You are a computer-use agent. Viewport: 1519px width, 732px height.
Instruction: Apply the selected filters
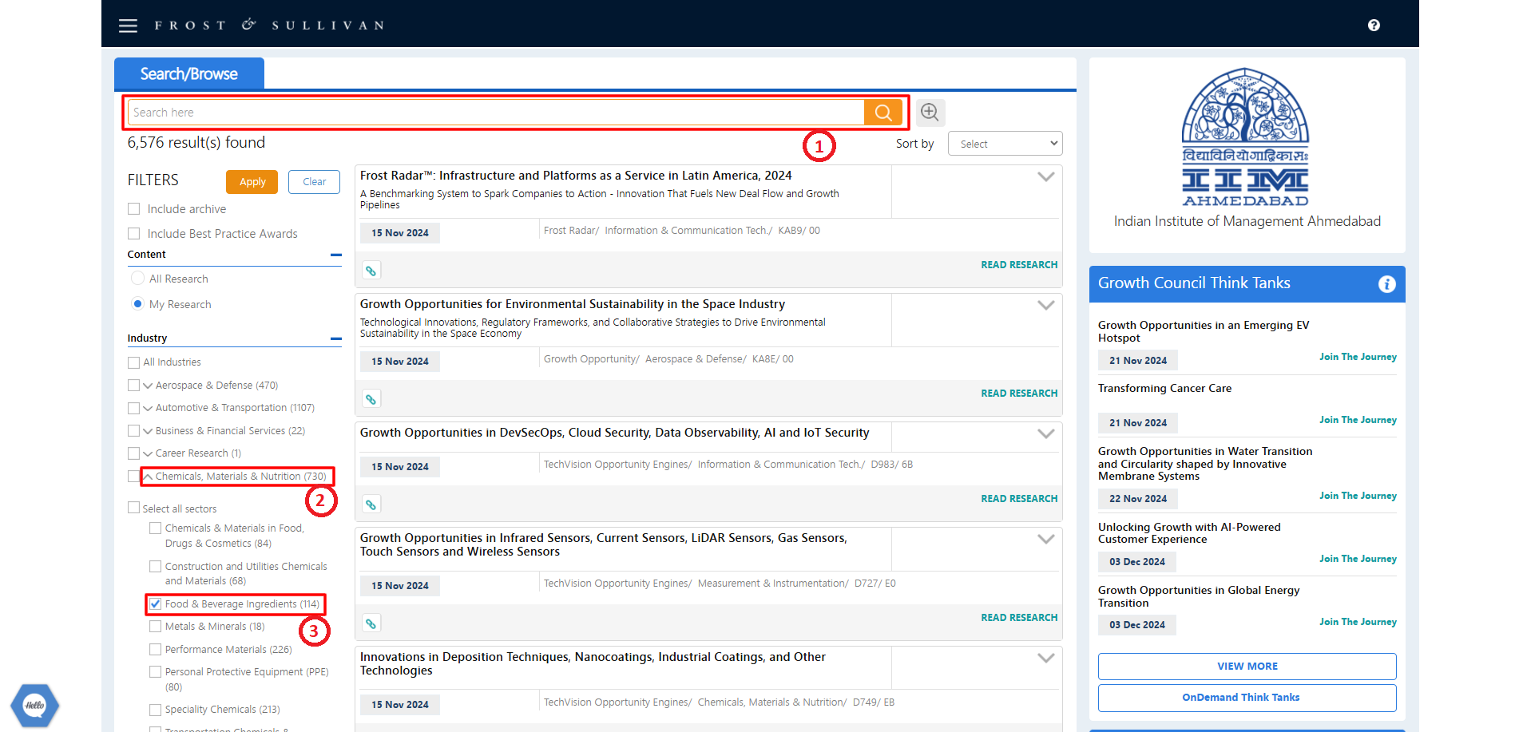pyautogui.click(x=252, y=182)
